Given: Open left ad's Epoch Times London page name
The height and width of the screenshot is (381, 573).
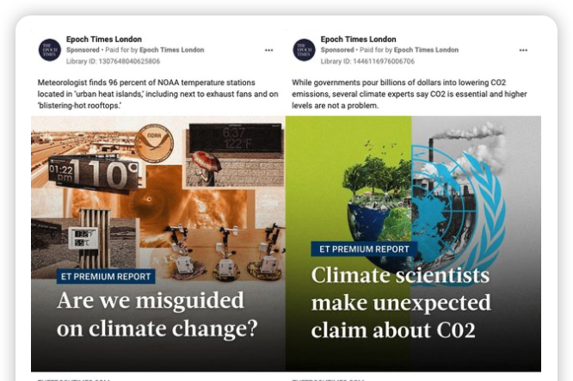Looking at the screenshot, I should [x=104, y=39].
